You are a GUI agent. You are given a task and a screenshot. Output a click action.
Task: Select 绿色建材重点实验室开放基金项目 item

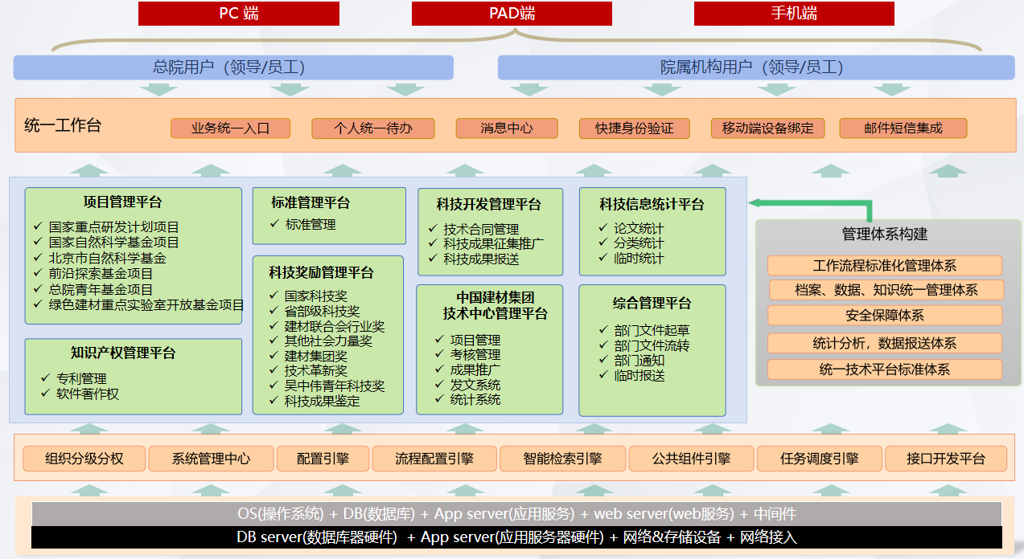click(x=146, y=304)
